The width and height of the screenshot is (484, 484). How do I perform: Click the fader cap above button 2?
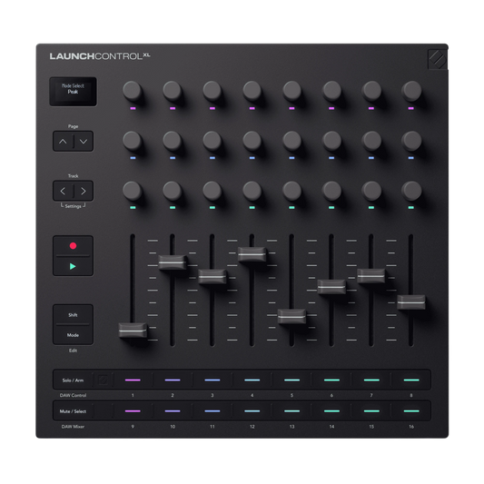[173, 262]
